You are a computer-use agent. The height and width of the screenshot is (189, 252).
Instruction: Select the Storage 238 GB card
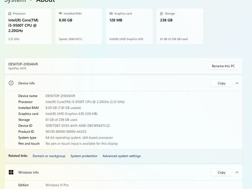coord(180,26)
